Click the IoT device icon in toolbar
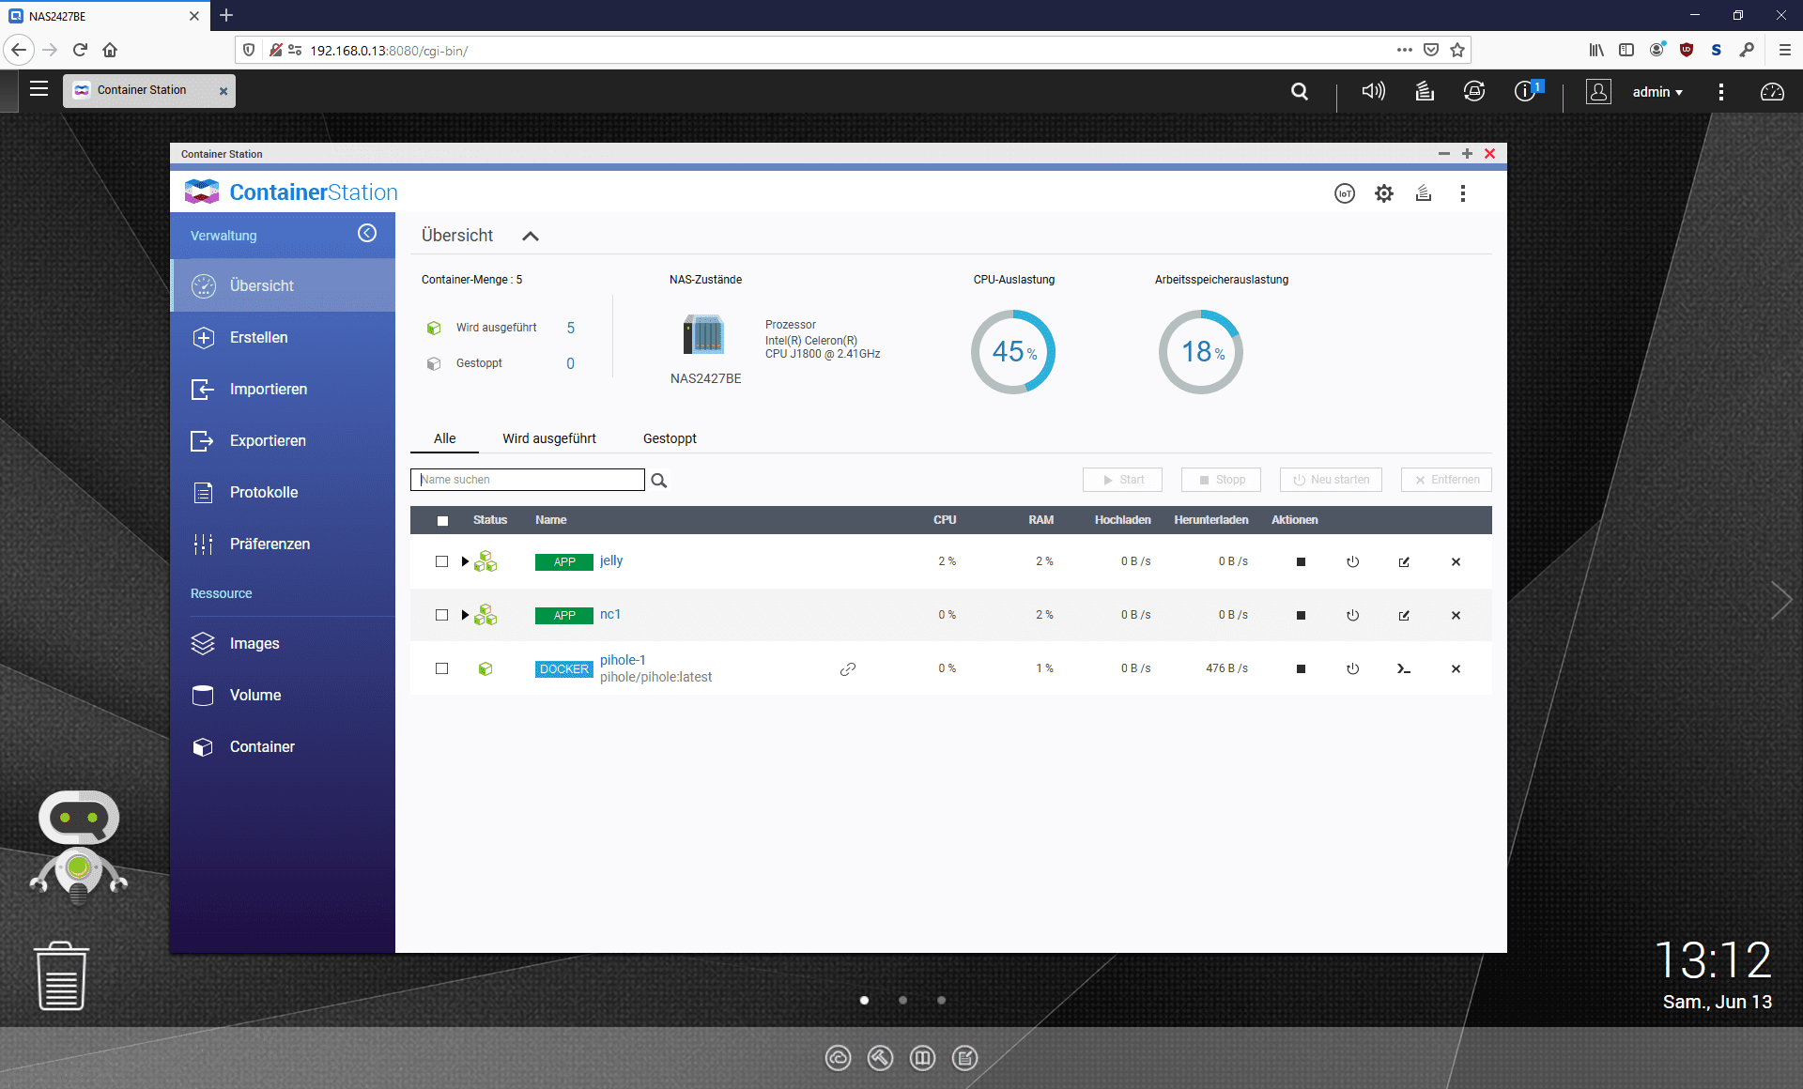1803x1089 pixels. coord(1345,192)
